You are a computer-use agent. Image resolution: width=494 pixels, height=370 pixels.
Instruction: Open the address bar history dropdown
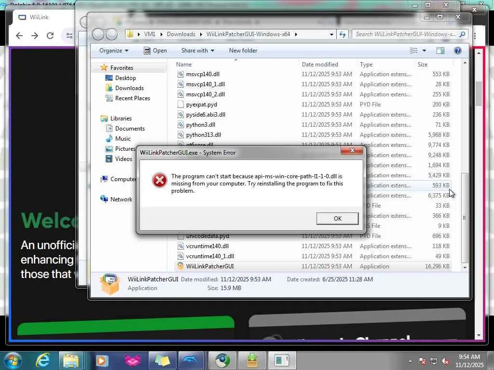click(331, 34)
